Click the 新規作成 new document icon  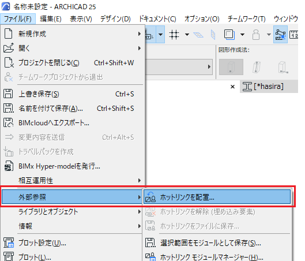[9, 33]
